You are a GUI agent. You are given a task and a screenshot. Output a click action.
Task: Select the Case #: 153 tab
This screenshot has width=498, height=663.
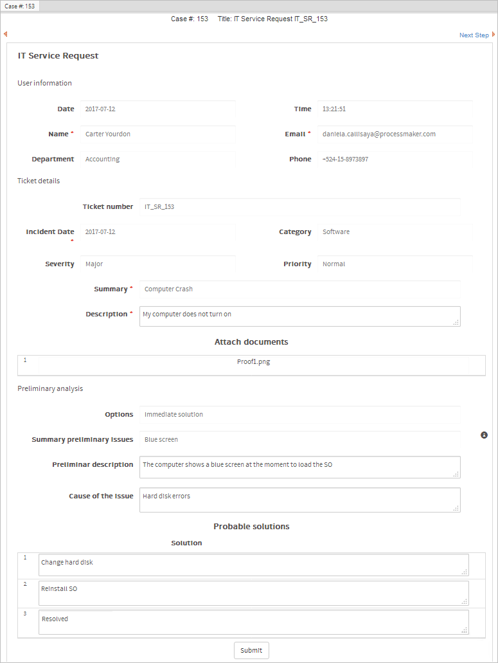click(20, 6)
